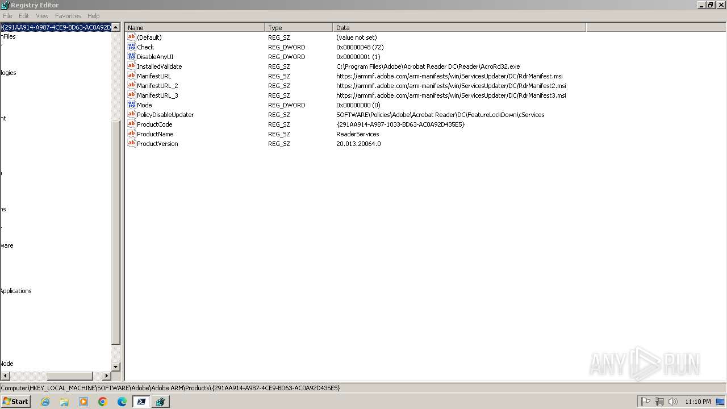
Task: Click the AcroRd32.exe path data cell
Action: [x=428, y=66]
